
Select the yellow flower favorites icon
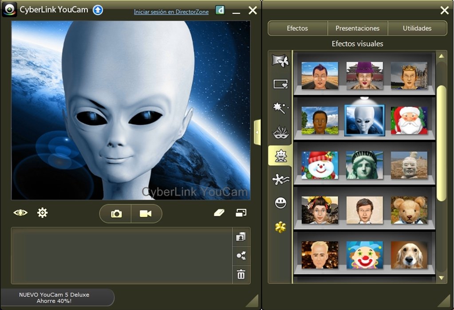(x=280, y=227)
